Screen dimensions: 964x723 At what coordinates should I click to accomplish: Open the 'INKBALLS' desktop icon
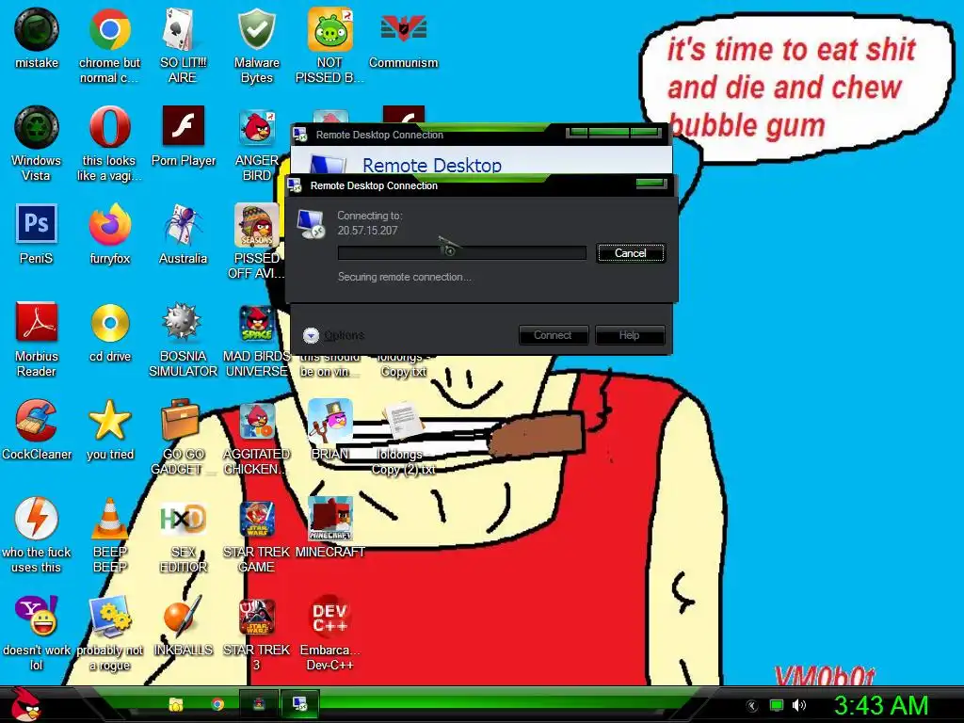click(183, 625)
